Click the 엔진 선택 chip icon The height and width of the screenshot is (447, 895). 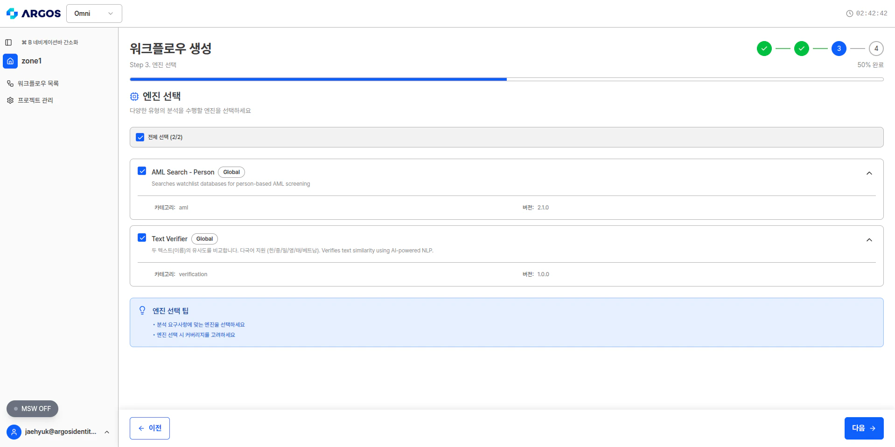pyautogui.click(x=134, y=97)
